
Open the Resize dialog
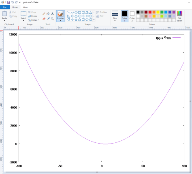tap(33, 16)
